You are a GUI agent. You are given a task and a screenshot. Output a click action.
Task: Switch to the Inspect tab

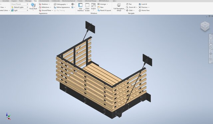[x=14, y=1]
